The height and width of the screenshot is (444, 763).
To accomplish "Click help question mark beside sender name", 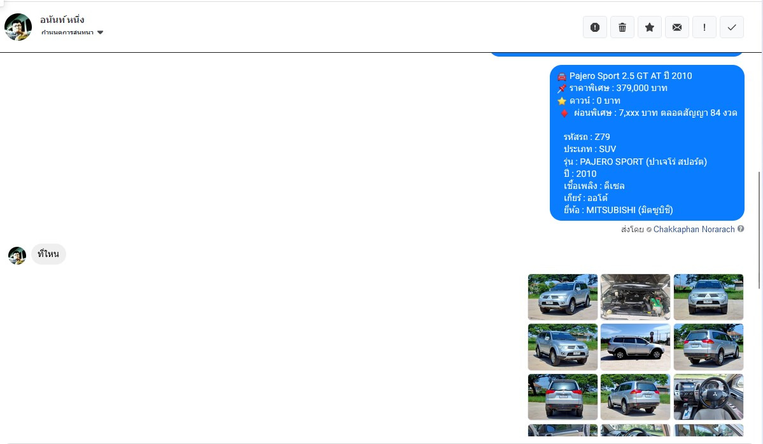I will coord(741,229).
